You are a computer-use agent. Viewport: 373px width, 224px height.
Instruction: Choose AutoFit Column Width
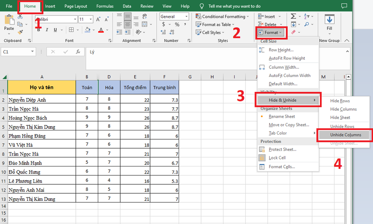(288, 75)
